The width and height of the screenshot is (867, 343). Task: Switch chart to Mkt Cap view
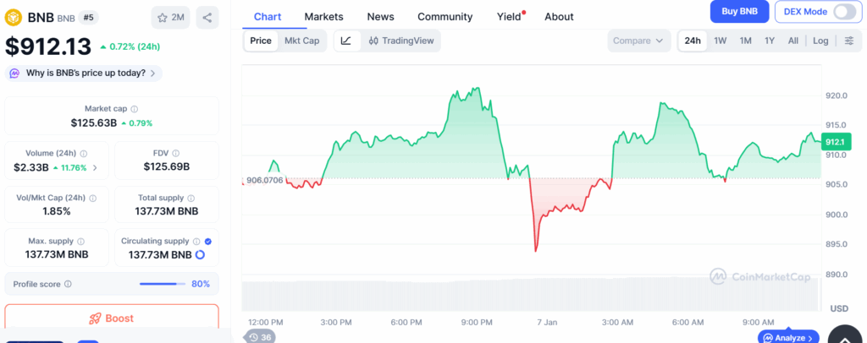coord(301,41)
